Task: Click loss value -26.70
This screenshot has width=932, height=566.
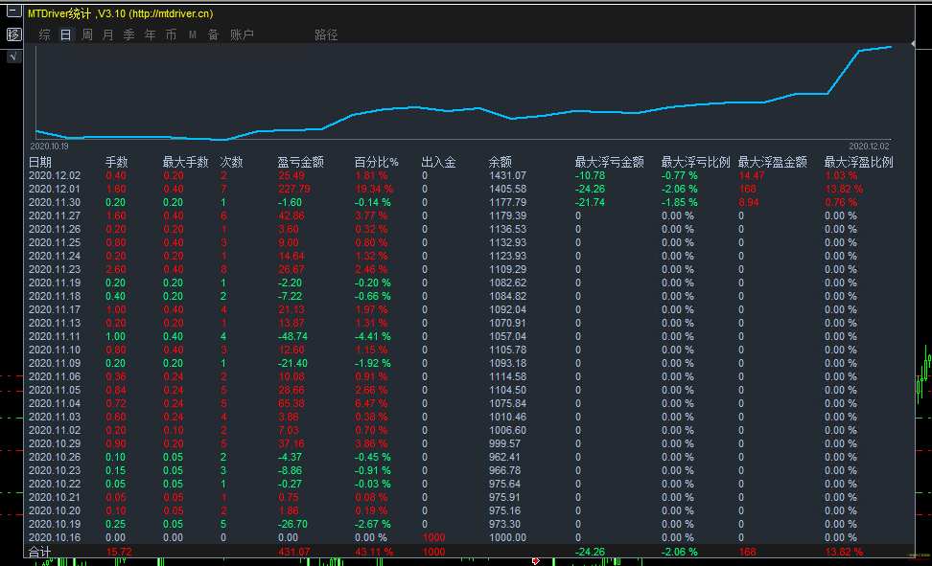Action: [292, 524]
